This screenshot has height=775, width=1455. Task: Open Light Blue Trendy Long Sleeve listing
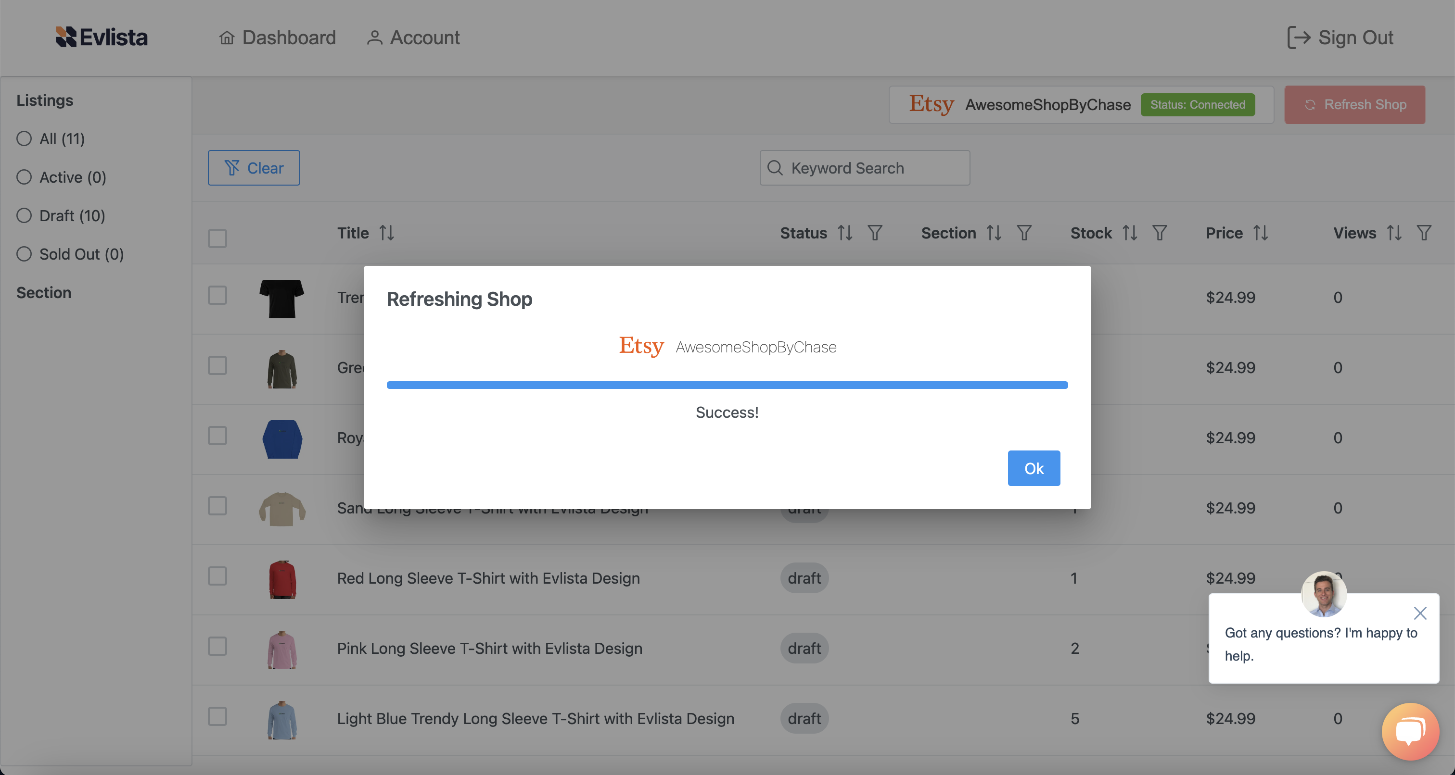536,719
